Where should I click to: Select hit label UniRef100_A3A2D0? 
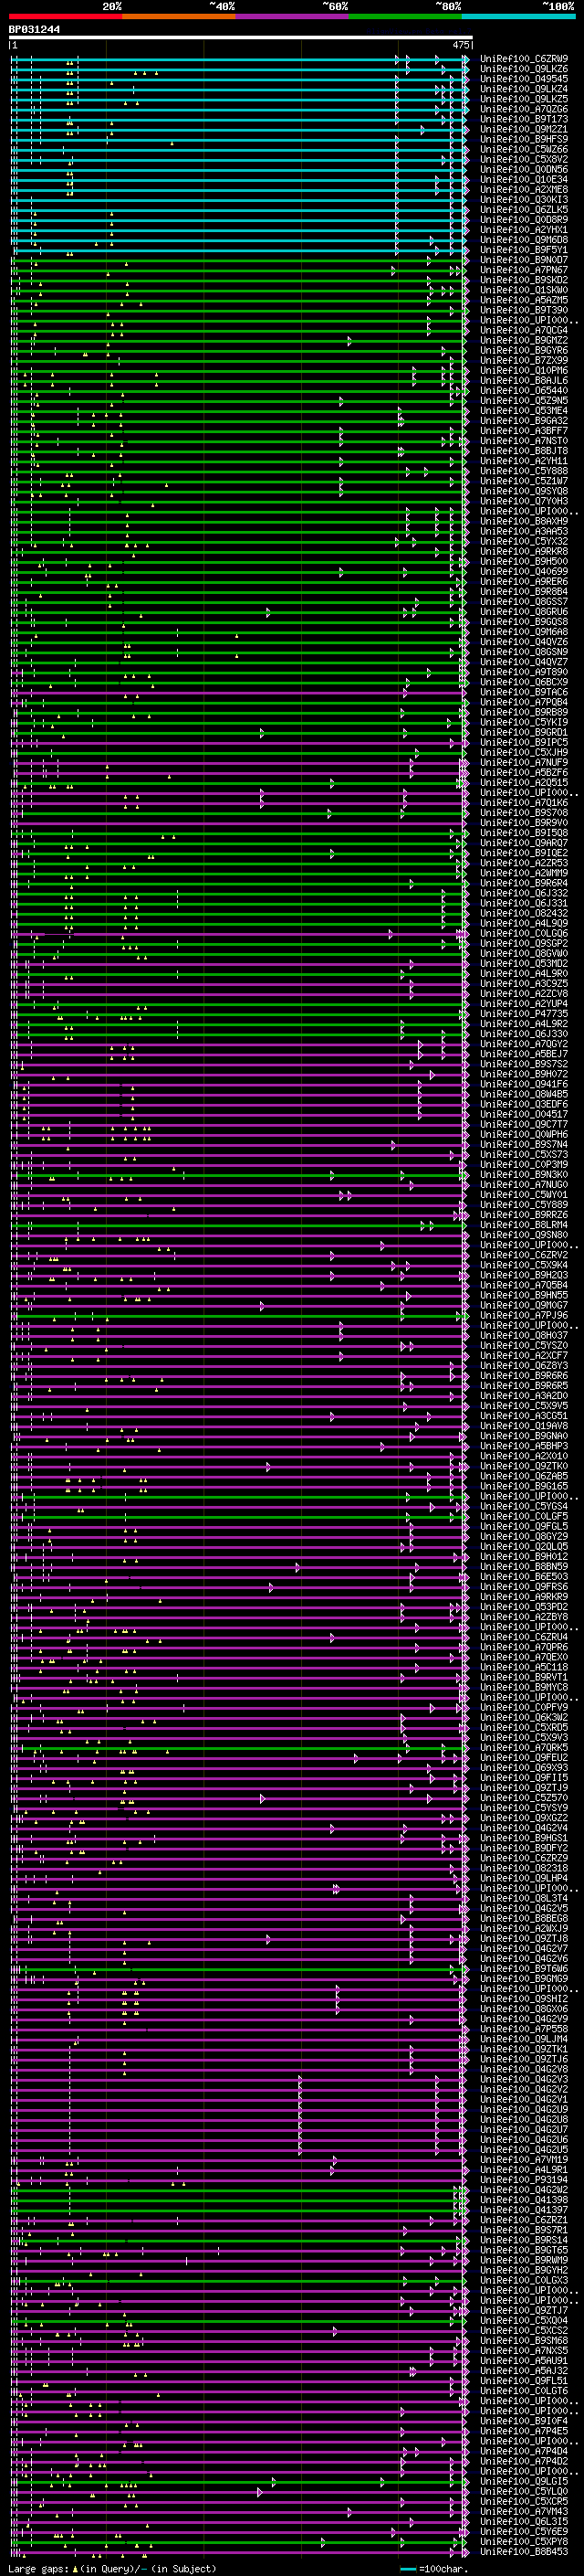coord(524,1395)
